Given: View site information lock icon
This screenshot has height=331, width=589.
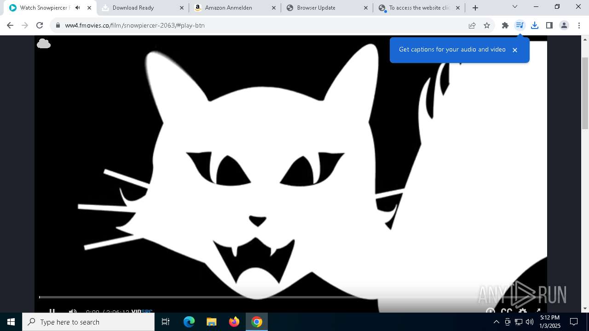Looking at the screenshot, I should pyautogui.click(x=58, y=25).
